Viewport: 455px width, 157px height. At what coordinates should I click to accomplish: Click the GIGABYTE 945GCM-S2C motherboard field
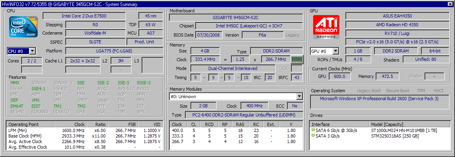pos(236,17)
